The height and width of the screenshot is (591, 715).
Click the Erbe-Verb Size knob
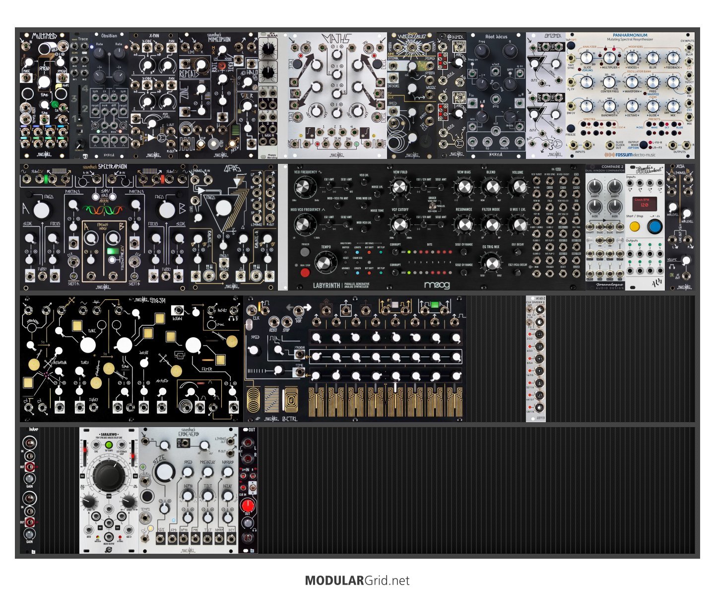point(164,472)
